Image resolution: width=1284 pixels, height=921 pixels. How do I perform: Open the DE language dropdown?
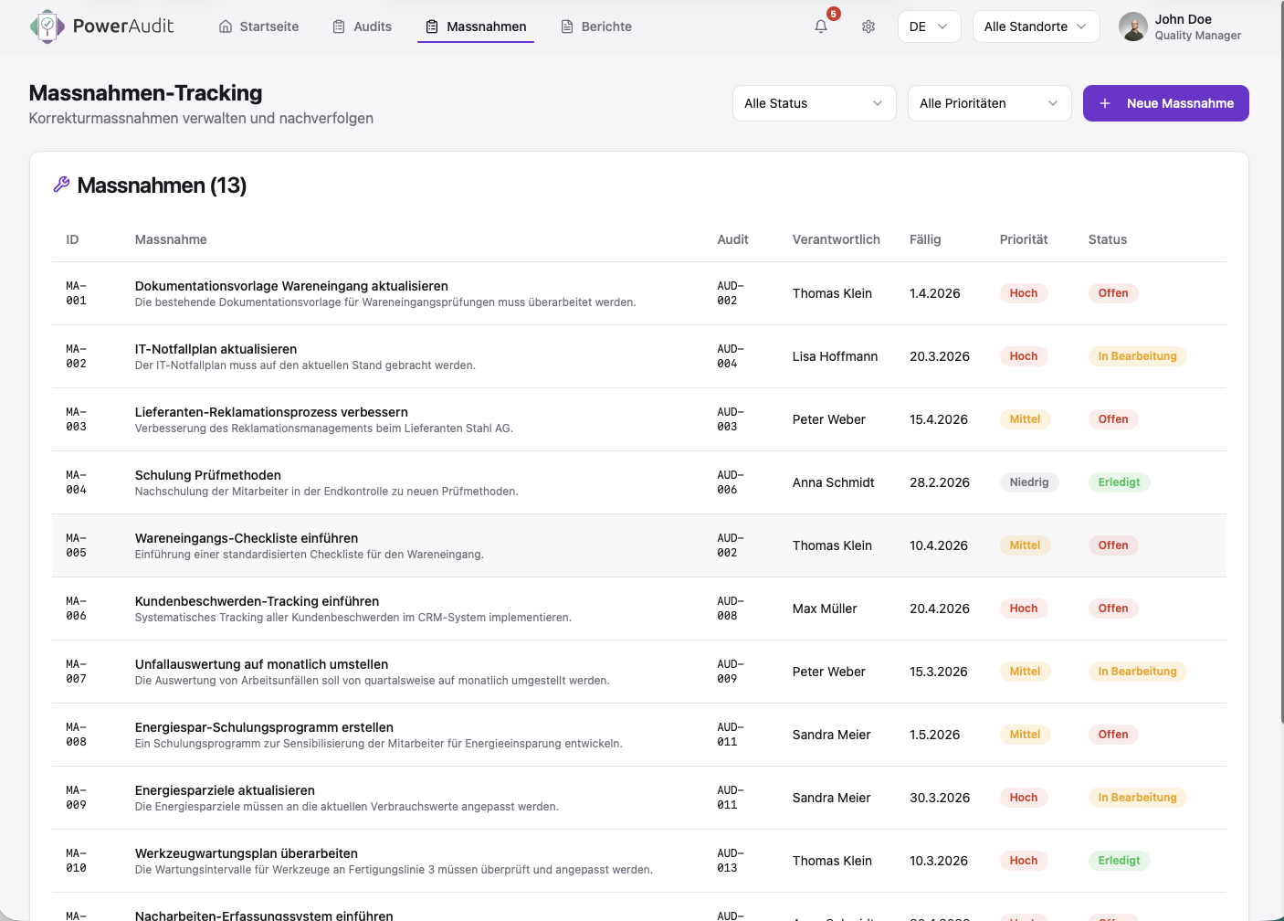930,26
